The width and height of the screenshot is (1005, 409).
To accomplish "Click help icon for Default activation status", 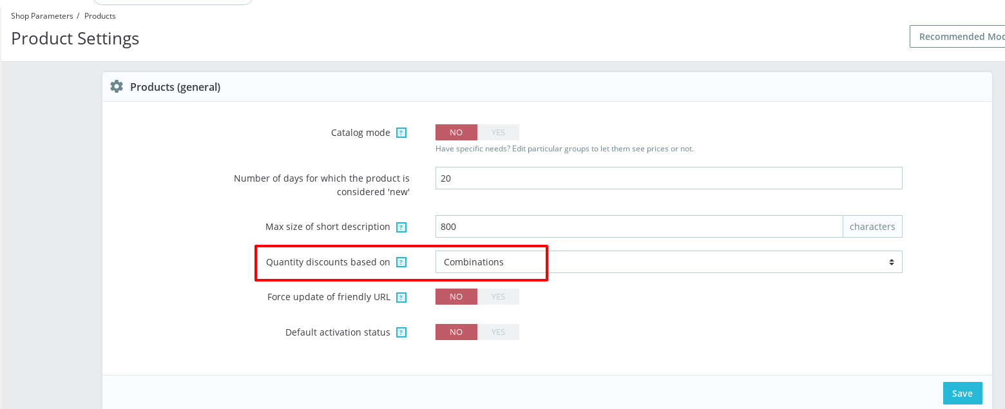I will [401, 332].
